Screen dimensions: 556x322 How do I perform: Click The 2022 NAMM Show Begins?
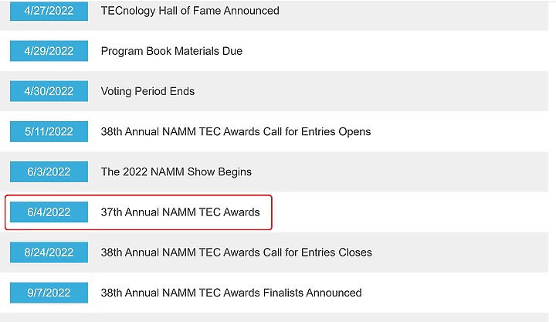point(176,171)
